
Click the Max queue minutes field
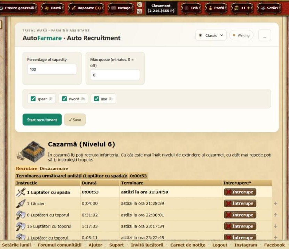click(x=115, y=75)
